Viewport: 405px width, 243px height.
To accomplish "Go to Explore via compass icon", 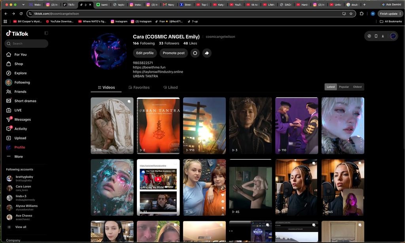I will [x=9, y=73].
